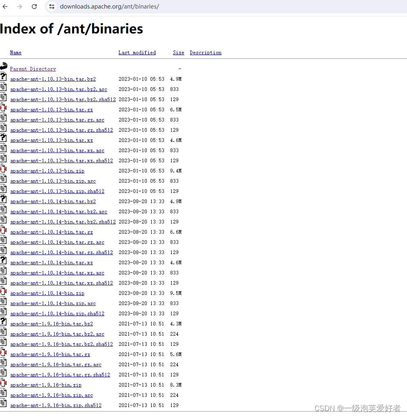Sort listing by Name column
This screenshot has width=407, height=416.
click(x=15, y=53)
